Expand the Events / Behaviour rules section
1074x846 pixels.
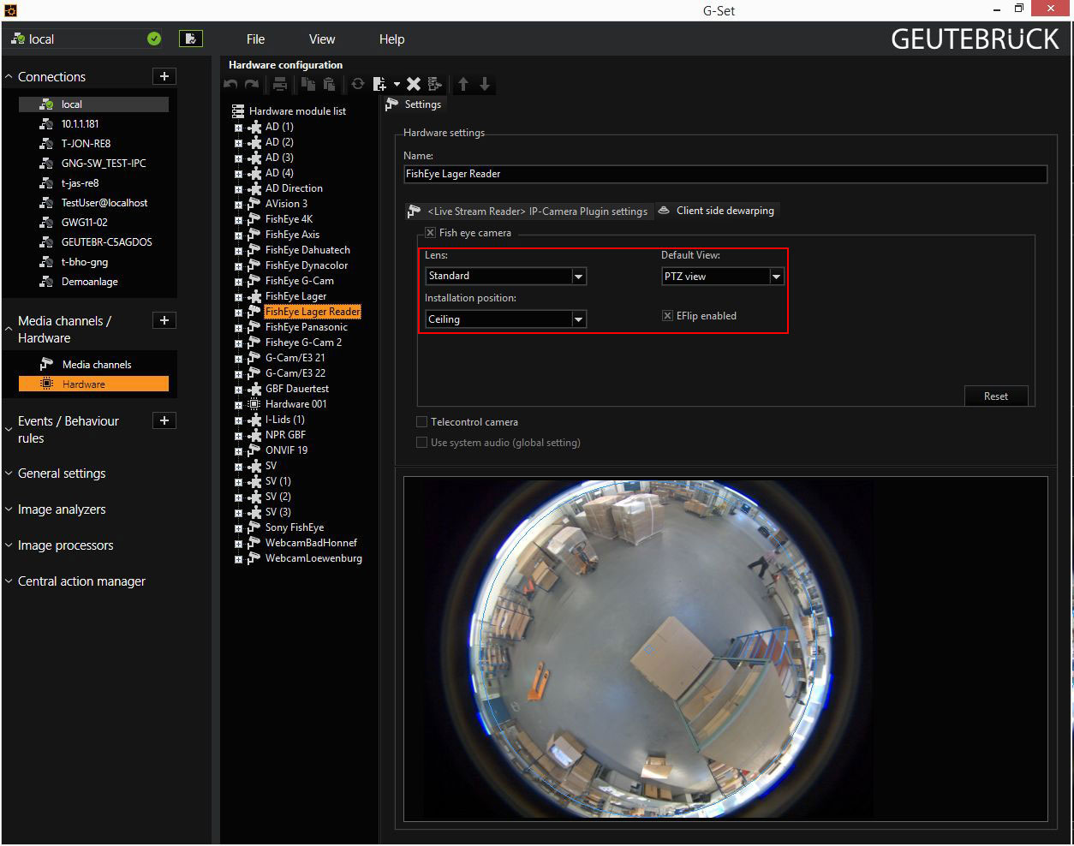[9, 429]
